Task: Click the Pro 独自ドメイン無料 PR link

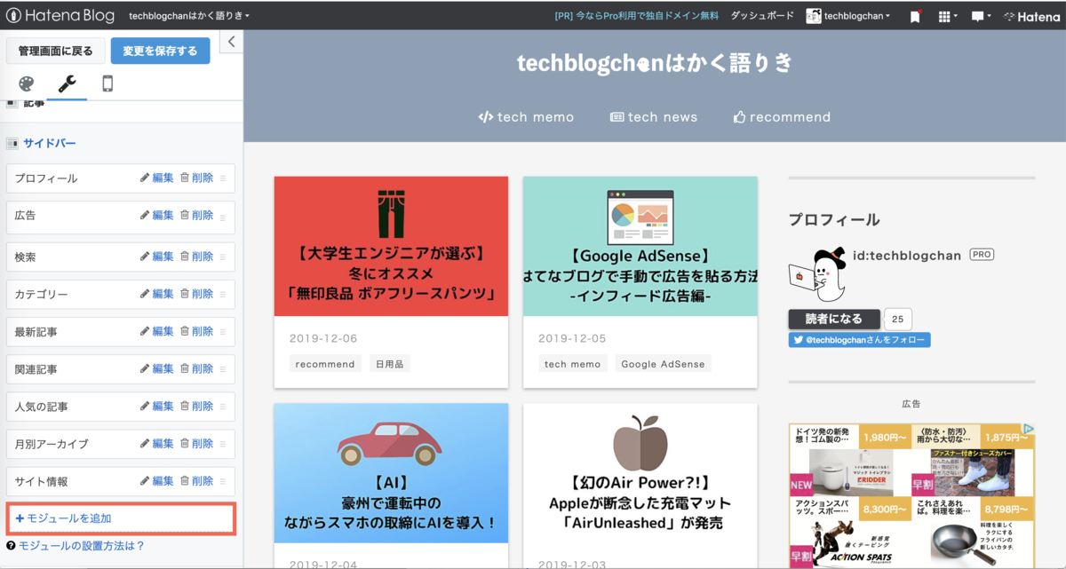Action: coord(637,16)
